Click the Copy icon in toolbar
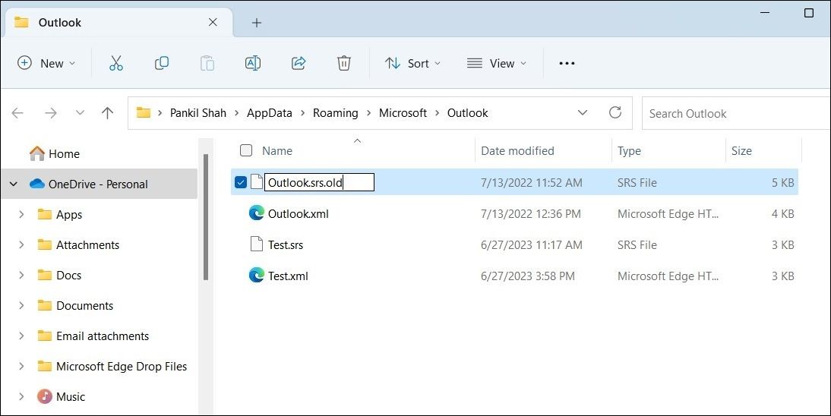Screen dimensions: 831x416 162,63
